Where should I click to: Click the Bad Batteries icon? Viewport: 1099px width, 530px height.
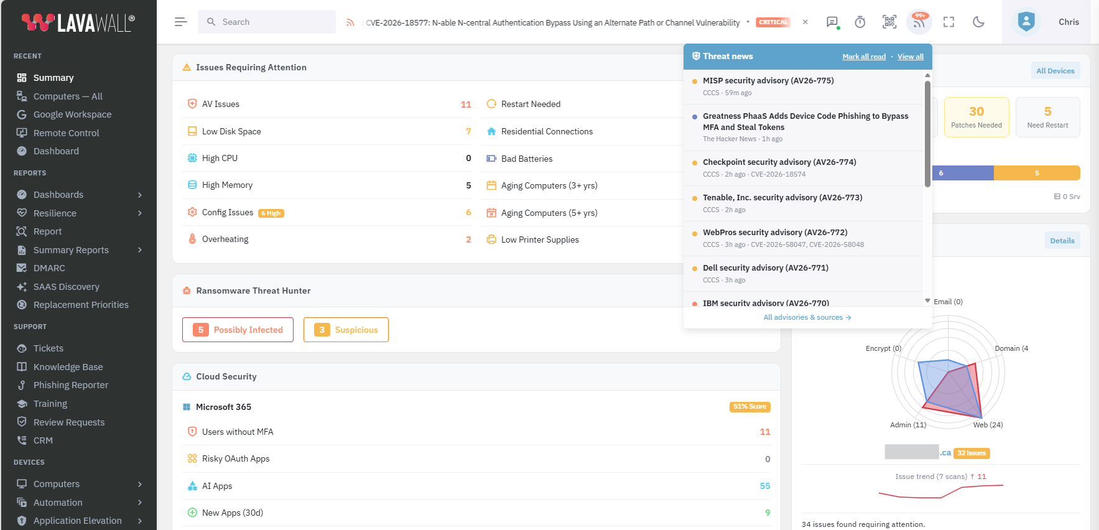(491, 159)
